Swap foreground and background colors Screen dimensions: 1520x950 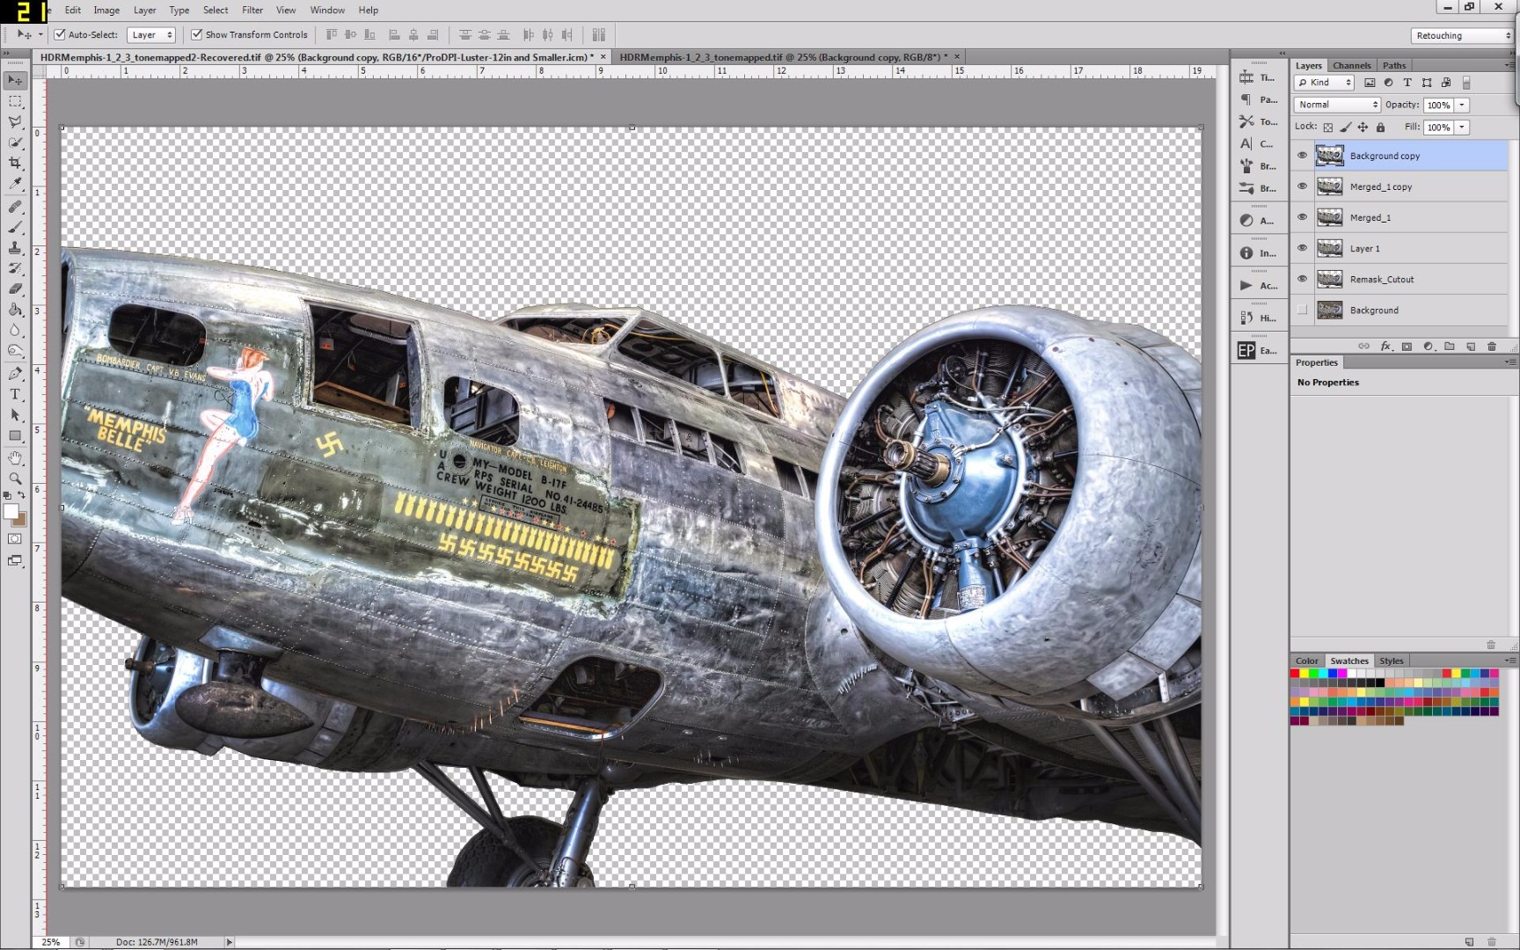coord(21,496)
